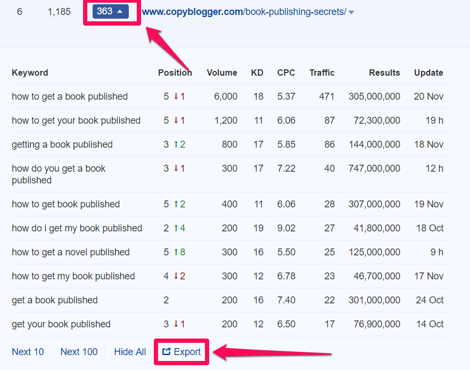Click the Keyword column header
The width and height of the screenshot is (470, 370).
(x=30, y=73)
